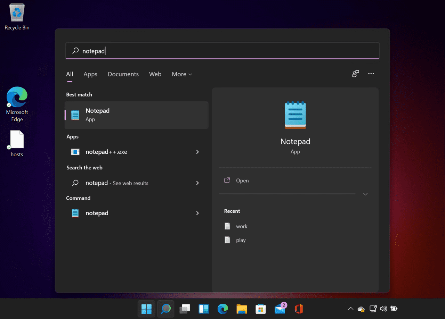This screenshot has width=445, height=319.
Task: Switch to the Web filter tab
Action: (155, 74)
